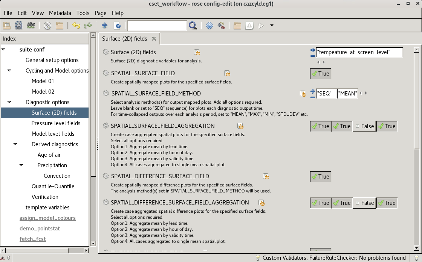Viewport: 422px width, 262px height.
Task: Edit the "tempeature_at_screen_level" value field
Action: pos(359,52)
